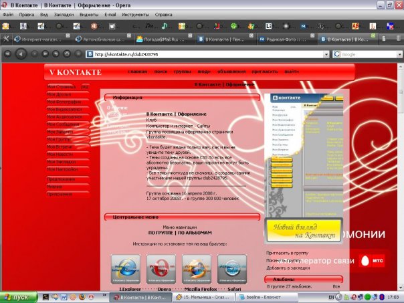Open the Файл menu
Screen dimensions: 404x303
tap(8, 15)
